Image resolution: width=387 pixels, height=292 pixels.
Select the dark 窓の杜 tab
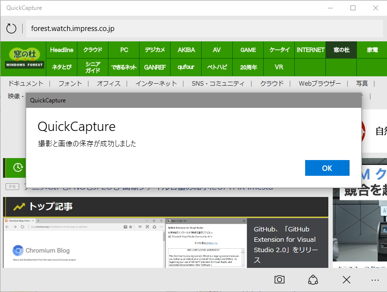click(x=341, y=50)
